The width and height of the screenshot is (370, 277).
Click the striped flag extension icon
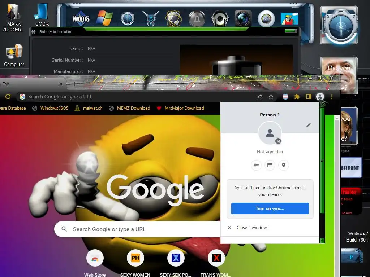click(285, 97)
